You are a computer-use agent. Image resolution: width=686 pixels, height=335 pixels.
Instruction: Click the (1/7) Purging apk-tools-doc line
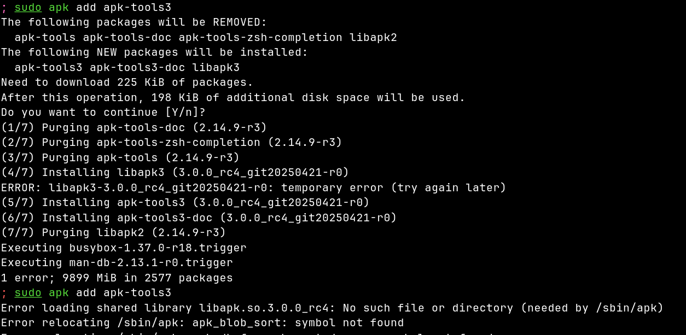[134, 127]
